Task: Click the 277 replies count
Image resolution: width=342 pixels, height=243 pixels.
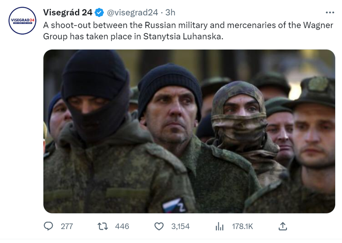Action: coord(67,226)
